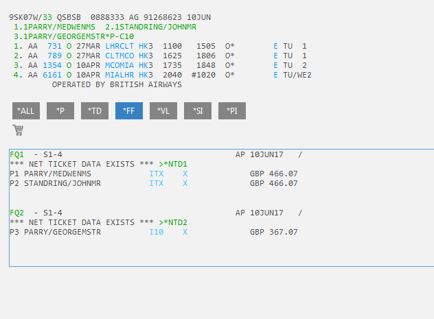Click the GBP 367.07 fare amount
434x319 pixels.
coord(273,232)
